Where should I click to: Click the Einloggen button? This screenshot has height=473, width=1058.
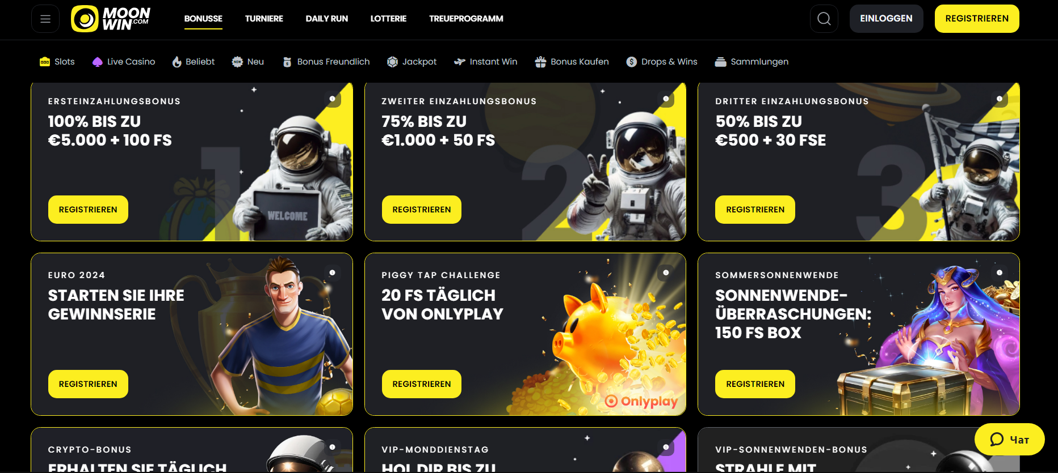point(886,19)
